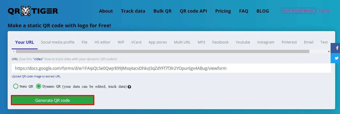340x114 pixels.
Task: Click the scrollbar left arrow
Action: click(13, 51)
